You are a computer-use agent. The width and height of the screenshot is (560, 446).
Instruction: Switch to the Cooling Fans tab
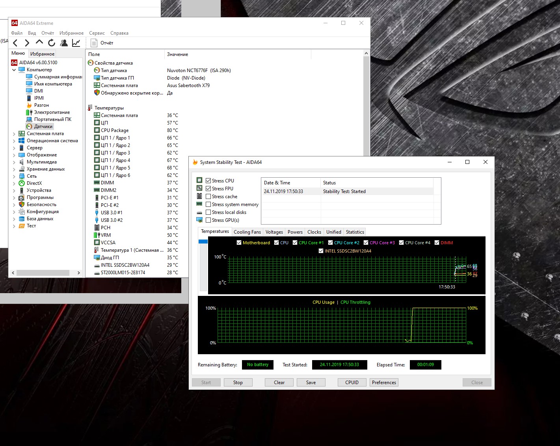pos(247,232)
